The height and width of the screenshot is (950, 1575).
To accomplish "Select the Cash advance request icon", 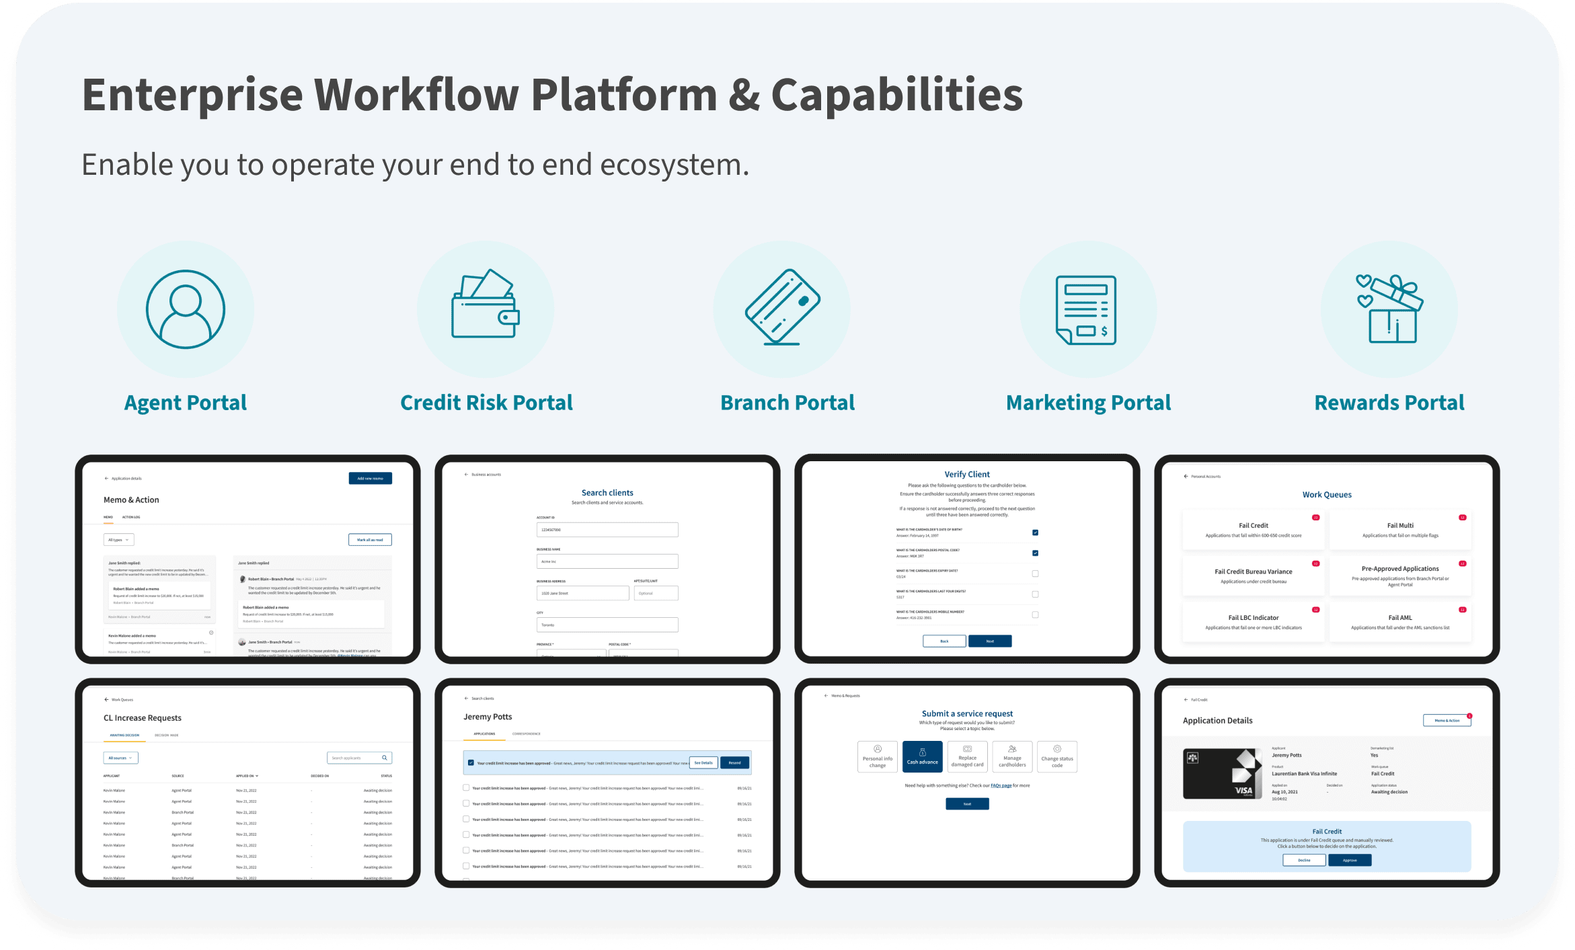I will tap(922, 752).
